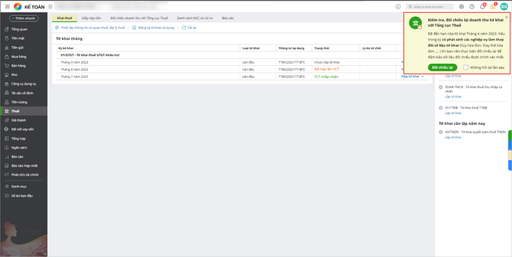Switch to the Giấy nộp tiền tab
Image resolution: width=512 pixels, height=257 pixels.
(x=91, y=18)
